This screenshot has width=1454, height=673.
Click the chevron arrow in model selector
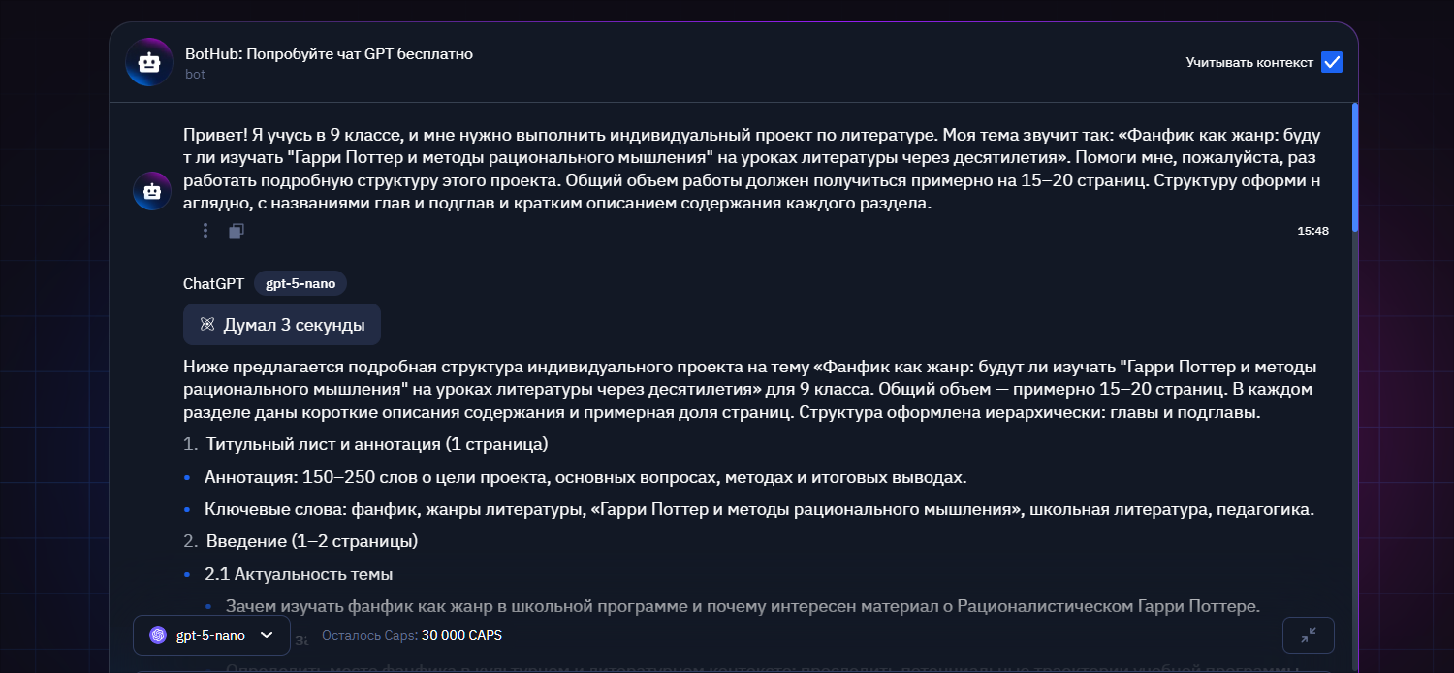(x=268, y=636)
